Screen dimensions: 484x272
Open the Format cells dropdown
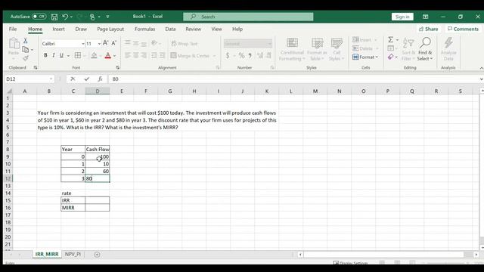click(x=365, y=57)
